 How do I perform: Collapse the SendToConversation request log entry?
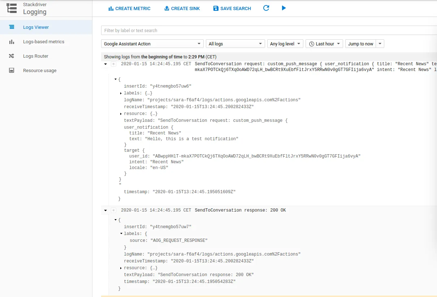click(105, 64)
